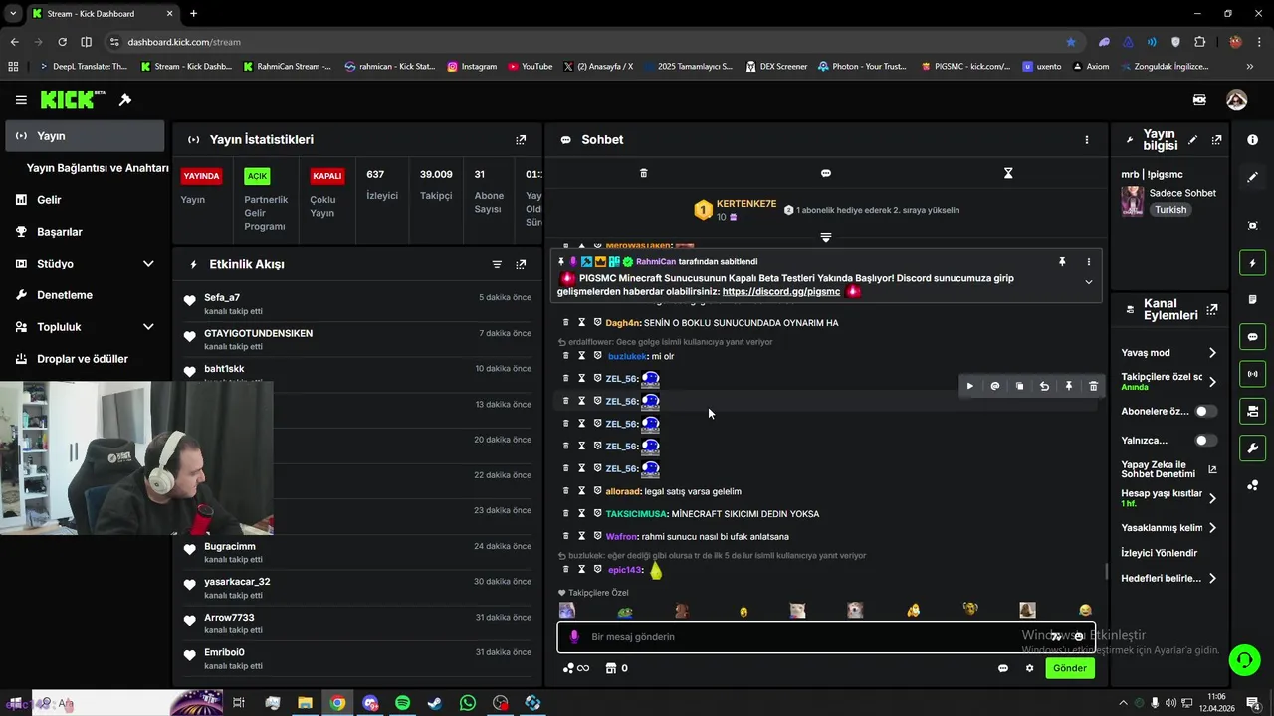Click the info icon in the right sidebar
The image size is (1274, 716).
pos(1252,140)
